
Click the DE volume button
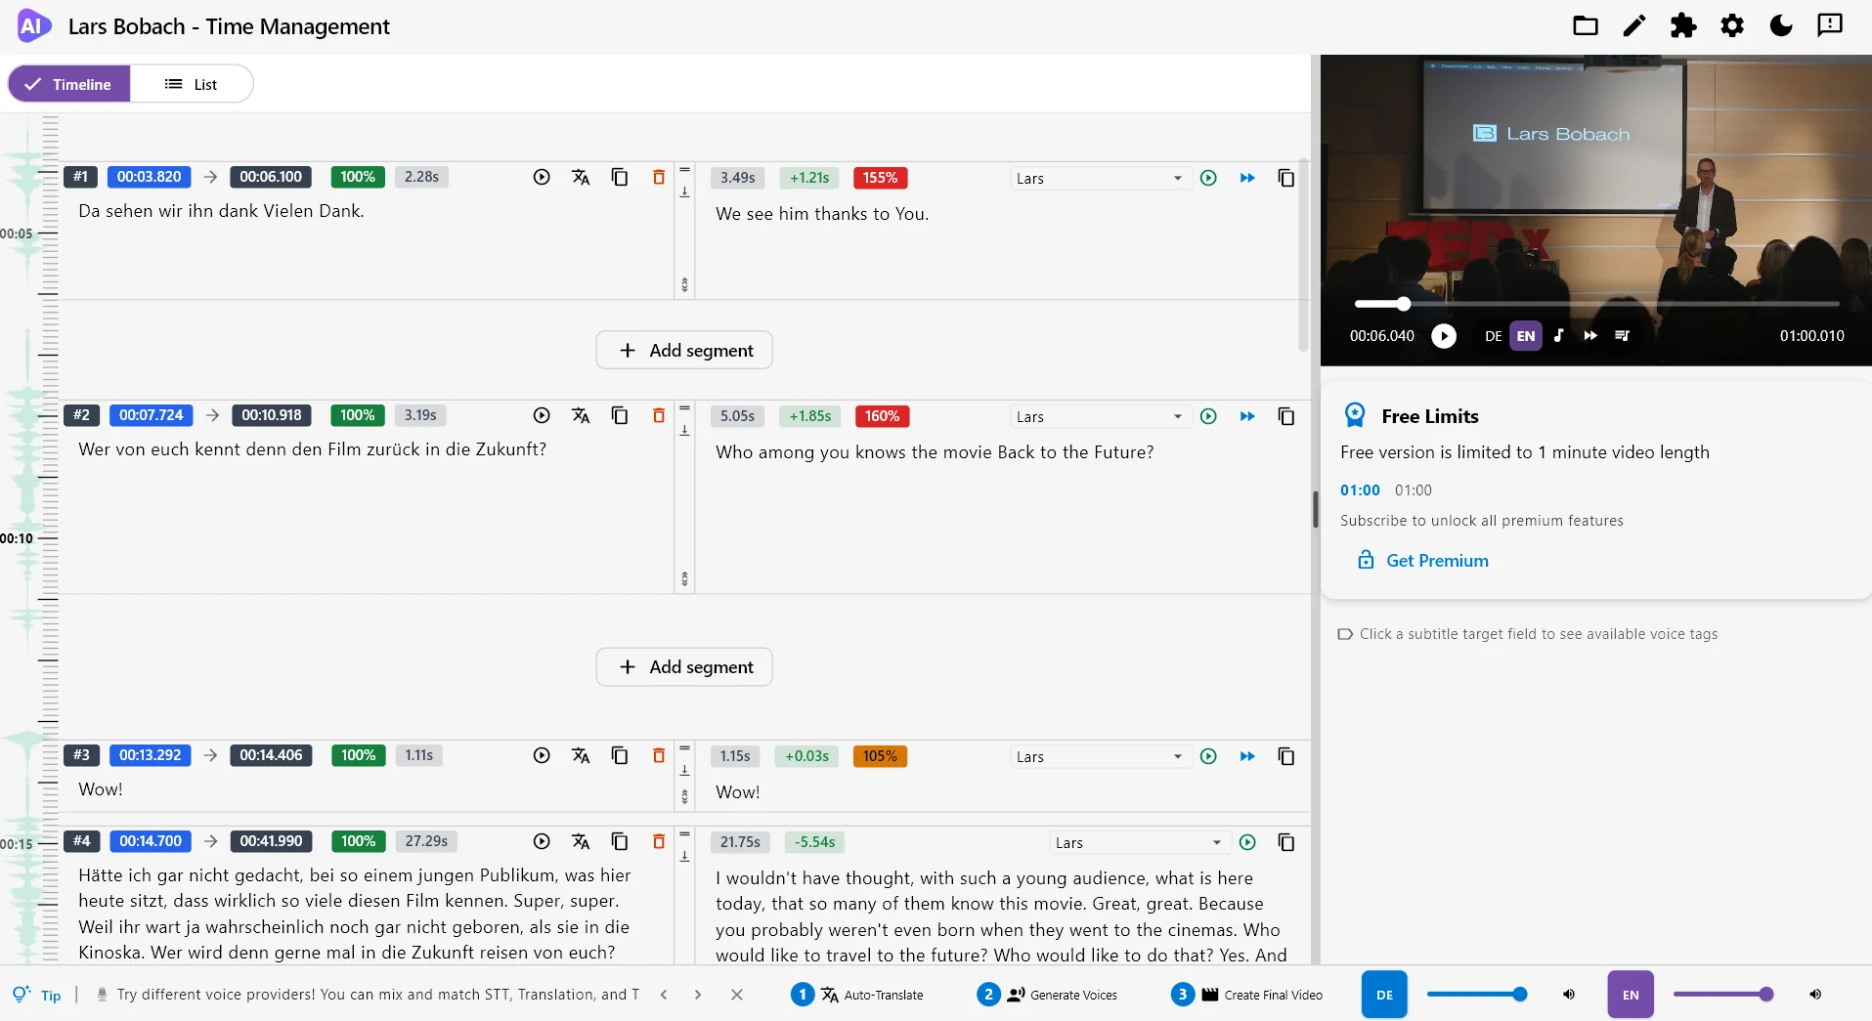click(x=1384, y=995)
